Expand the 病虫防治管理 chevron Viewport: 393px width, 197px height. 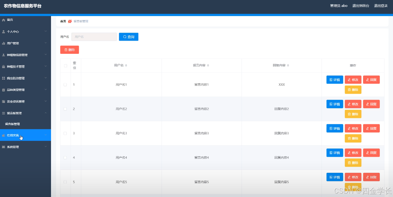tap(46, 78)
